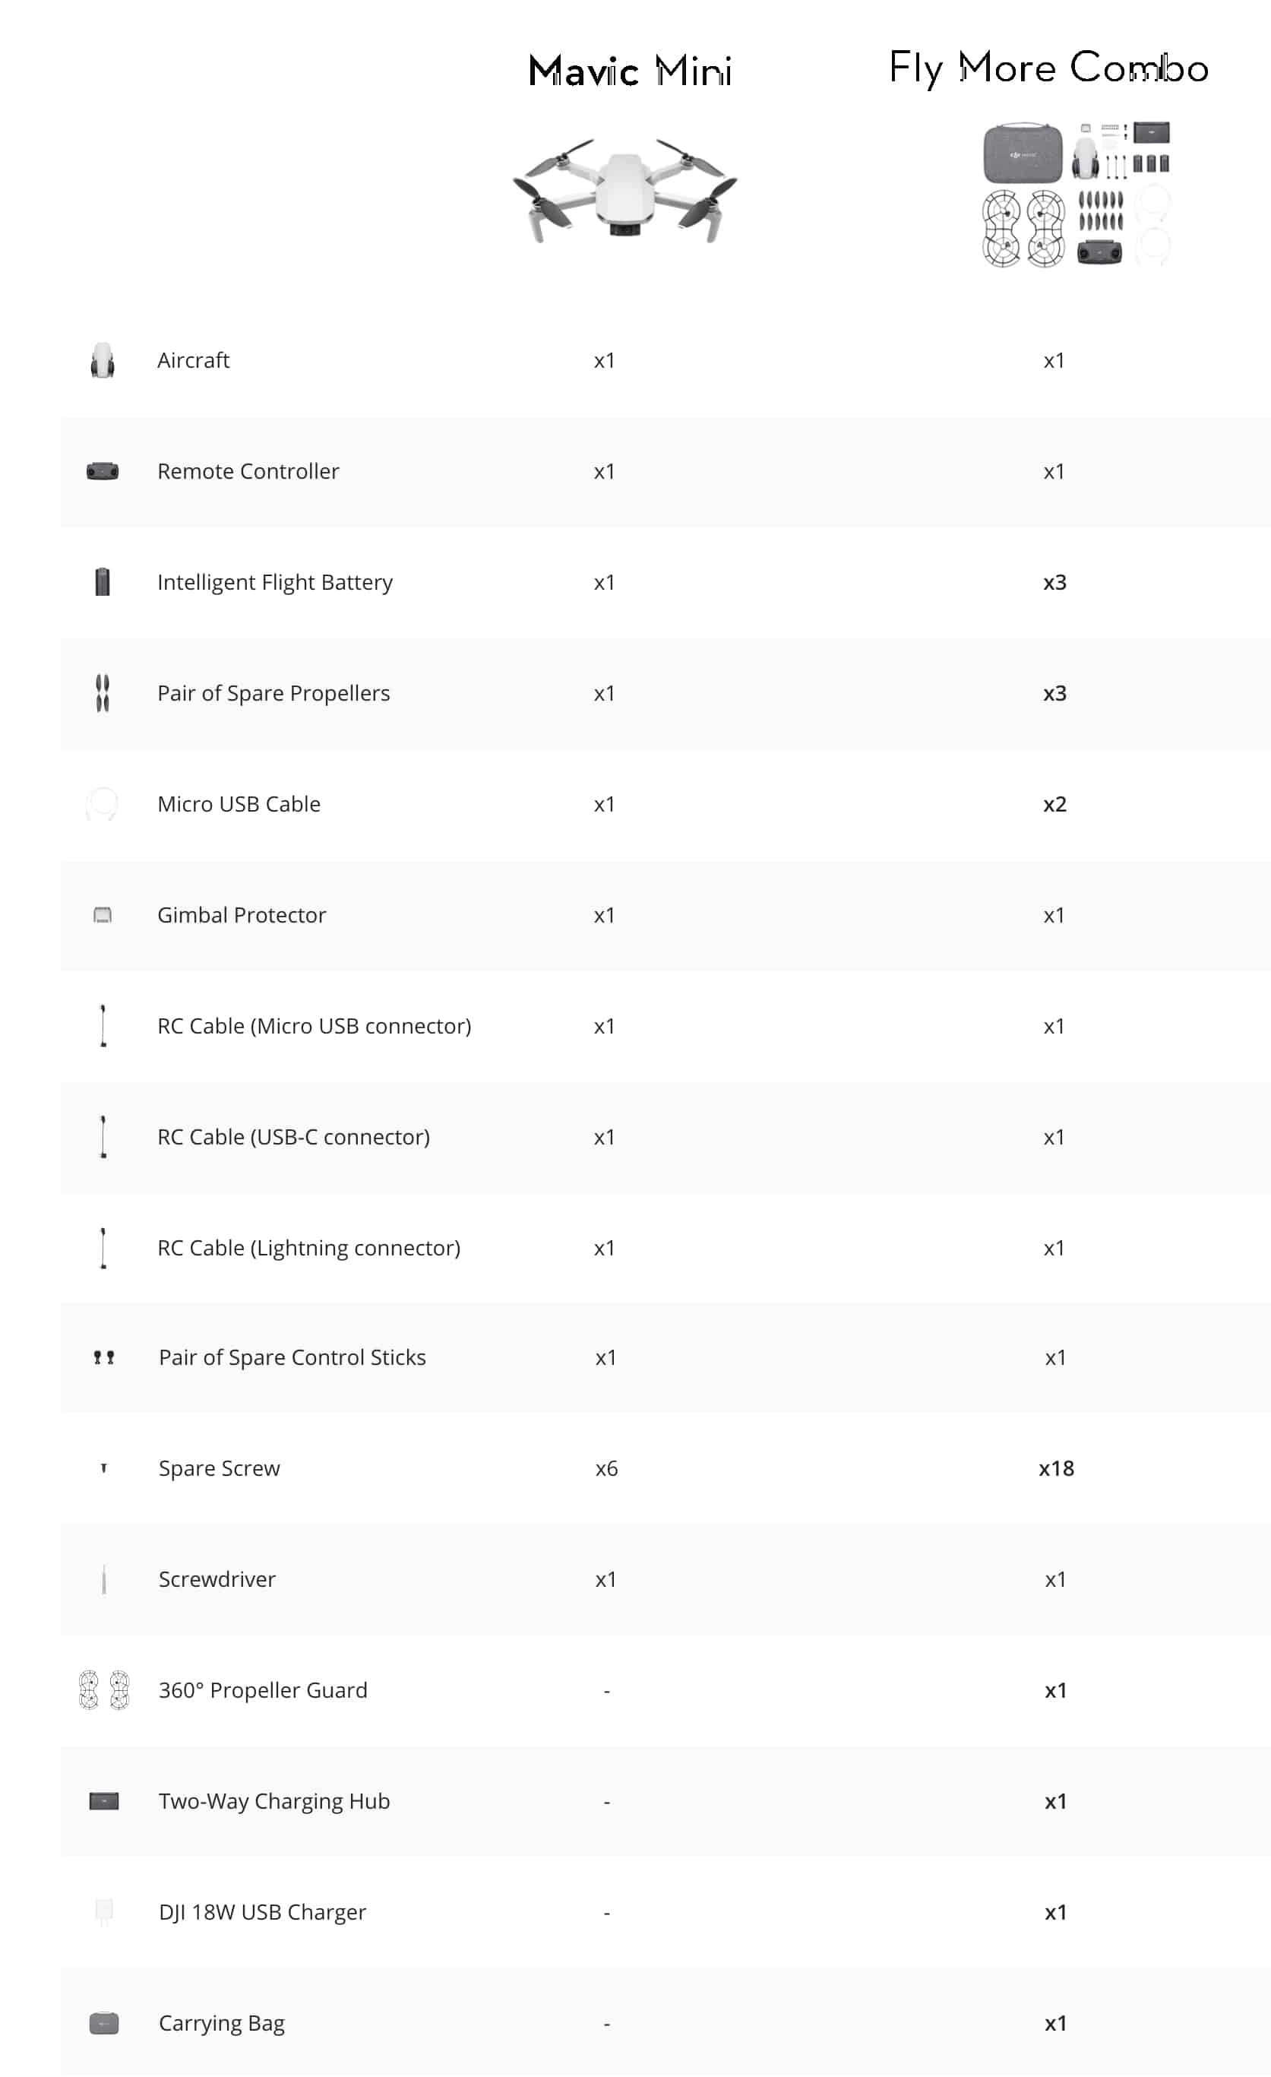Select the 360° Propeller Guard icon
Image resolution: width=1271 pixels, height=2077 pixels.
point(103,1689)
